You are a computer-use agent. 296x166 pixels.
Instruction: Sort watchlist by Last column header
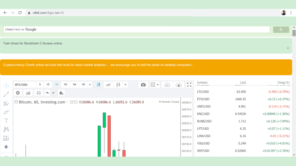pos(243,82)
